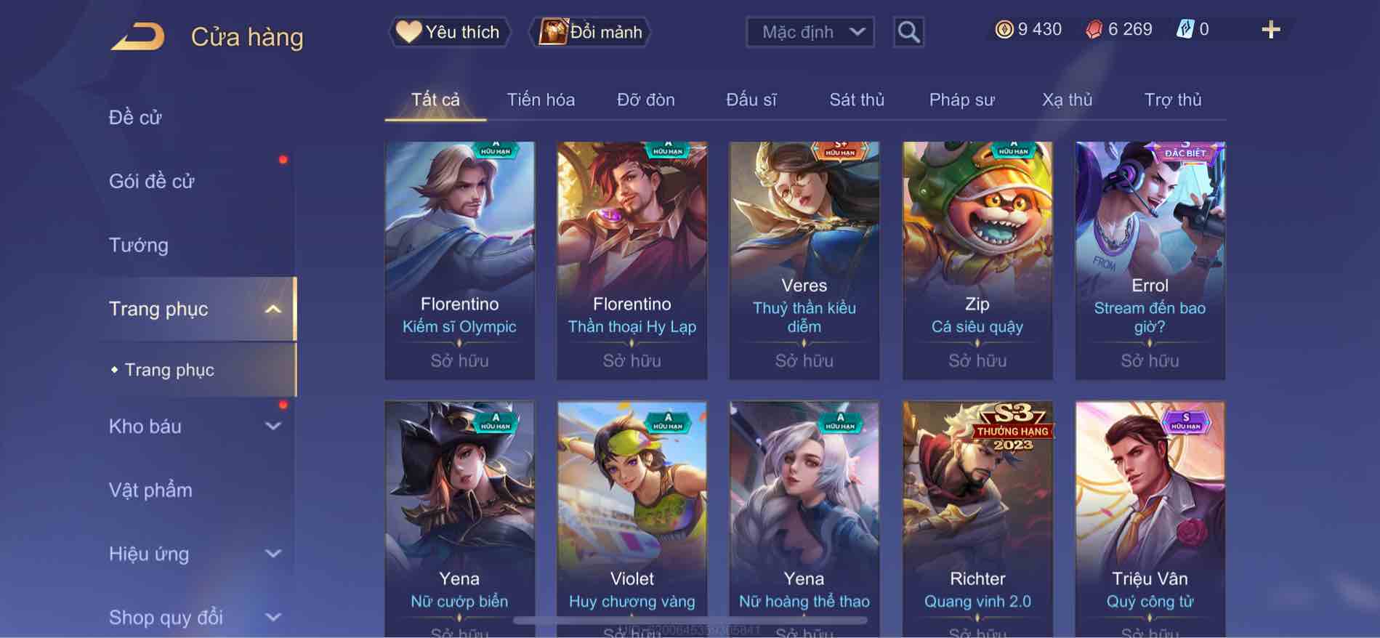Screen dimensions: 1380x638
Task: Tap the blue voucher currency icon
Action: 1185,29
